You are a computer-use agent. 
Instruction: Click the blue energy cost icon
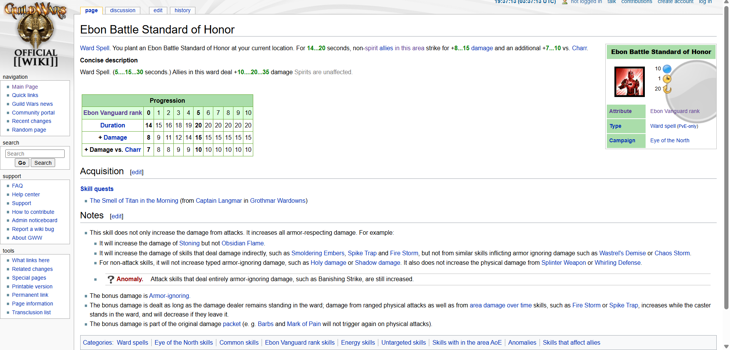[667, 69]
